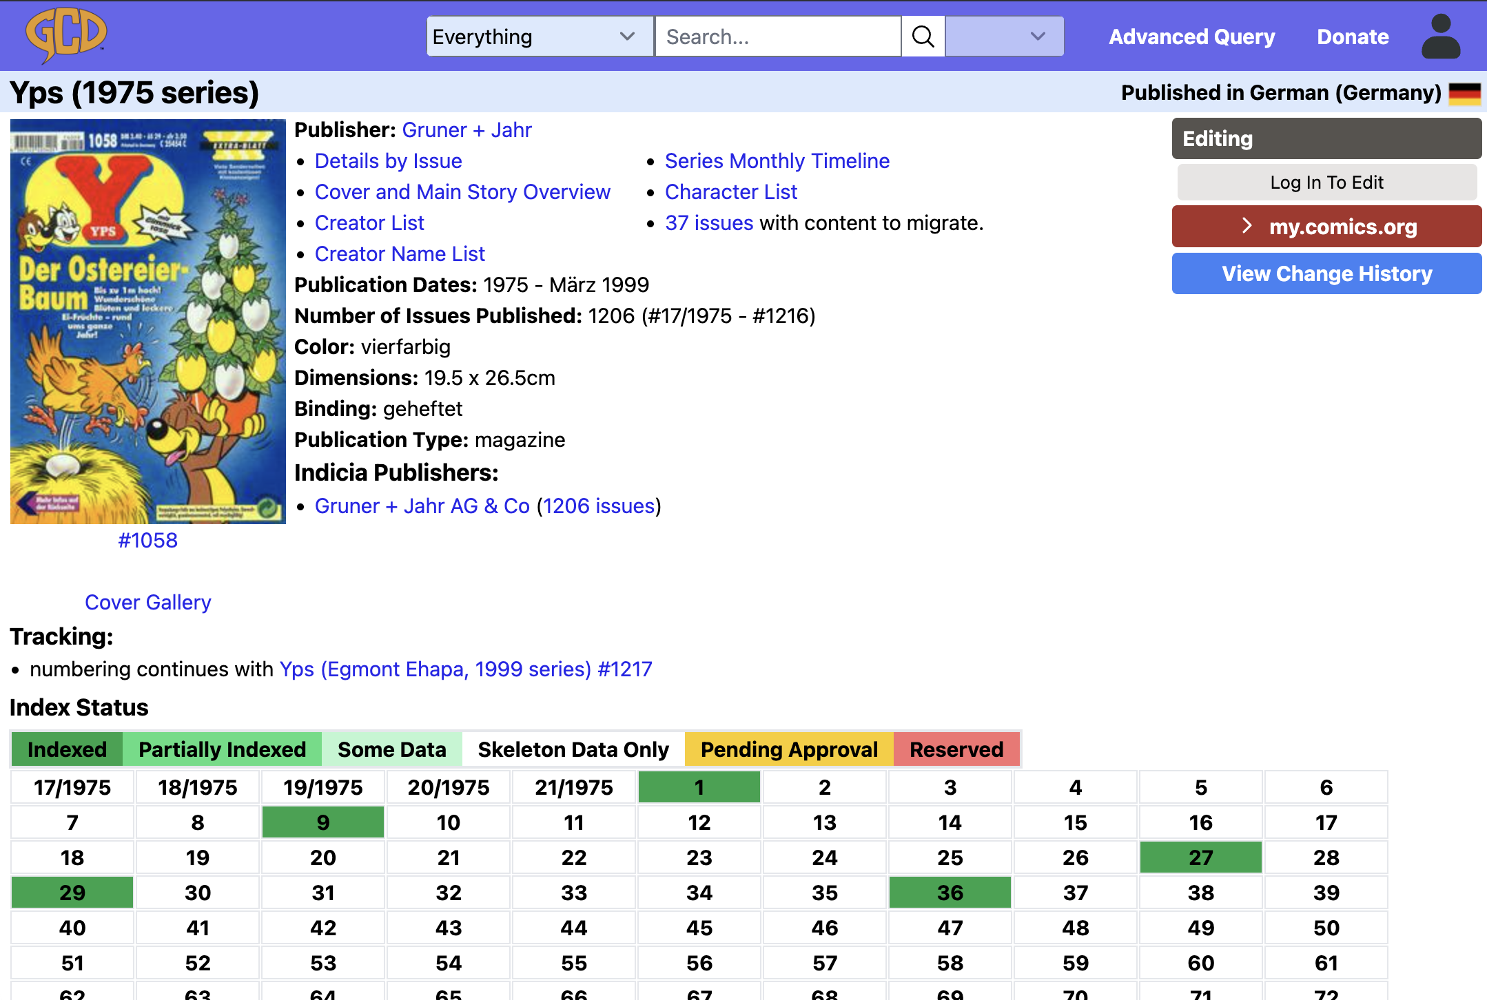Screen dimensions: 1487x1000
Task: Click the Indexed legend swatch
Action: point(67,749)
